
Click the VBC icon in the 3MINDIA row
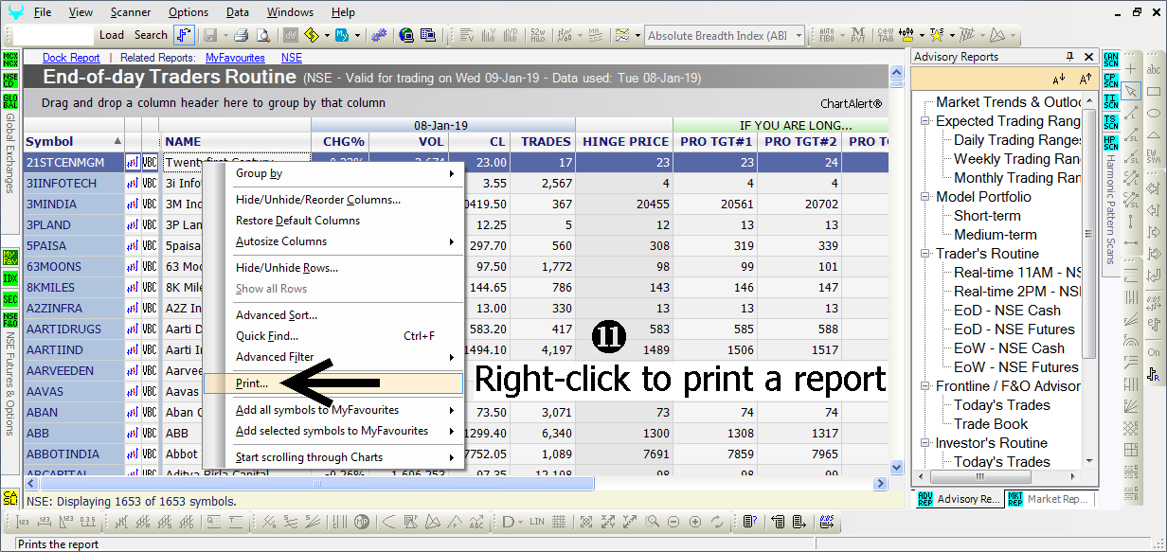coord(150,205)
